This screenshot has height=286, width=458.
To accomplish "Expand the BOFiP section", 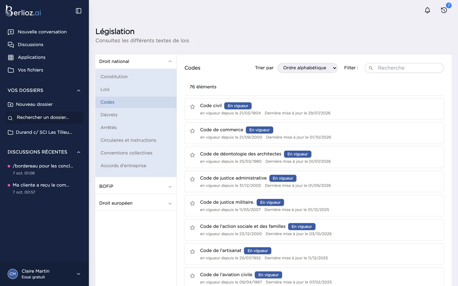I will [136, 186].
